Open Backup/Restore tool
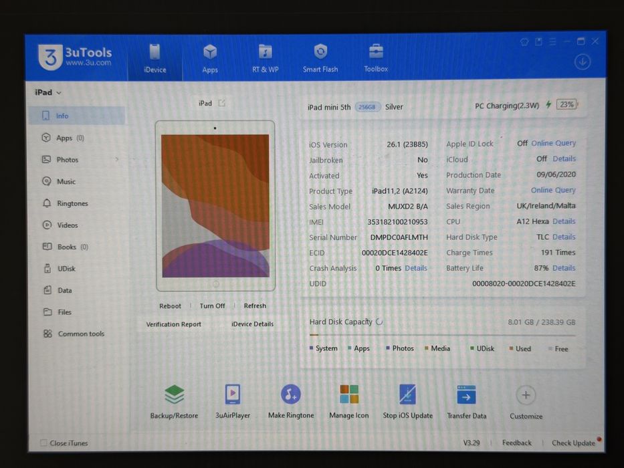 pos(174,401)
